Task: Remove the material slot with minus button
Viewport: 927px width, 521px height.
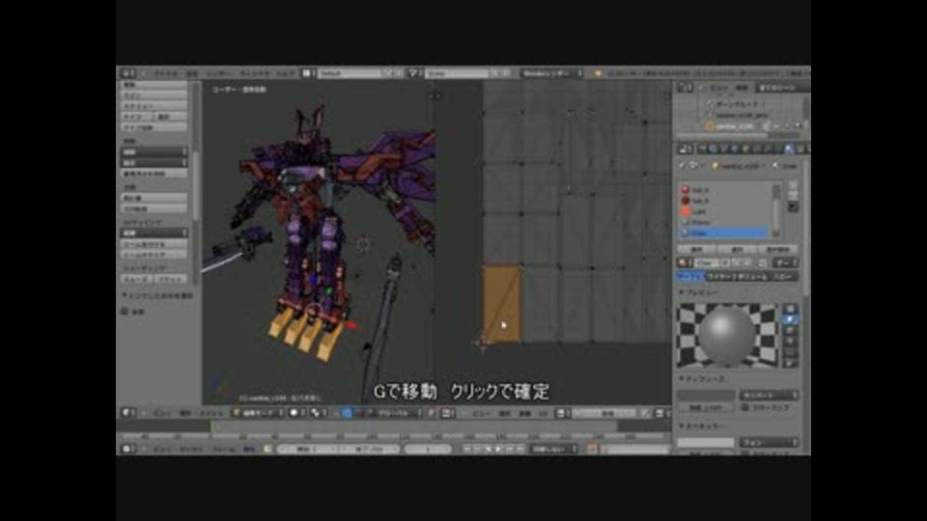Action: tap(793, 196)
